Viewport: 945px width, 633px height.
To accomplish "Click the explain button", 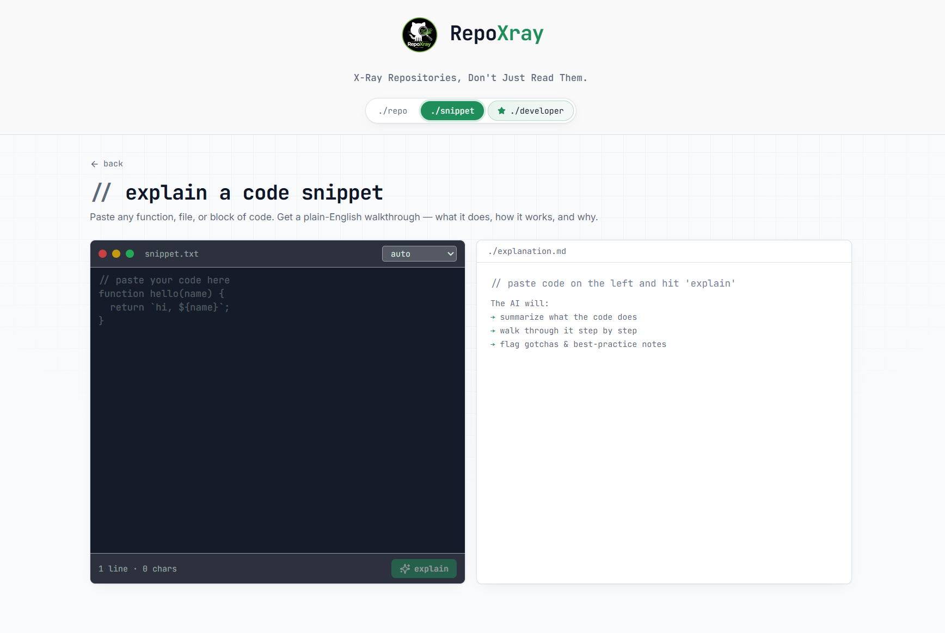I will (424, 569).
